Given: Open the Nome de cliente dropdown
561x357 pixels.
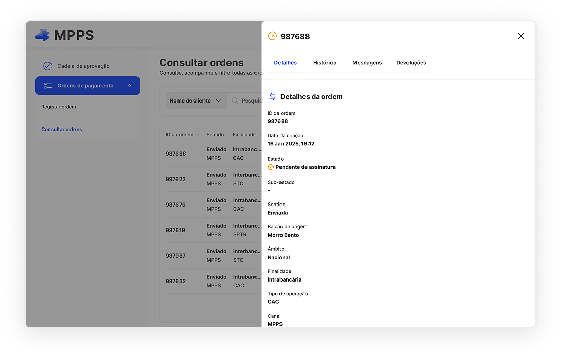Looking at the screenshot, I should (x=196, y=101).
